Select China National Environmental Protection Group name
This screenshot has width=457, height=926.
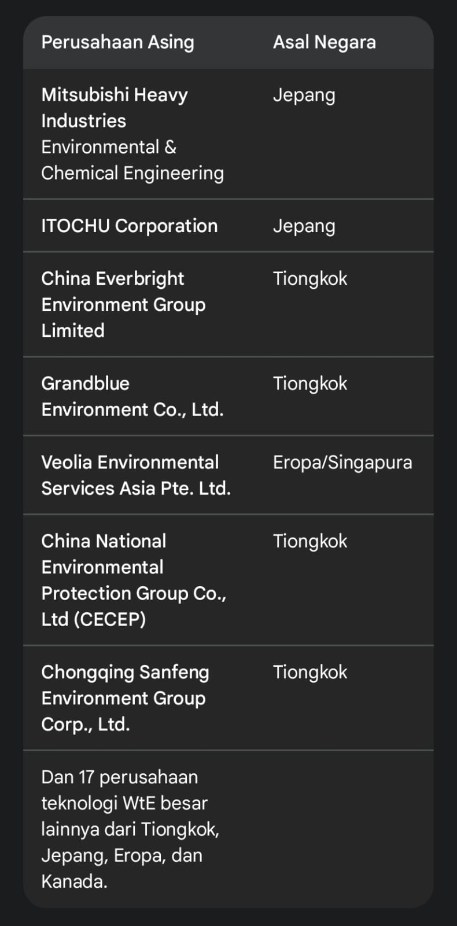pos(133,567)
